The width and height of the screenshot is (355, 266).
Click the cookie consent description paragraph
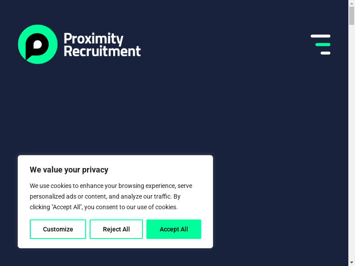coord(111,196)
